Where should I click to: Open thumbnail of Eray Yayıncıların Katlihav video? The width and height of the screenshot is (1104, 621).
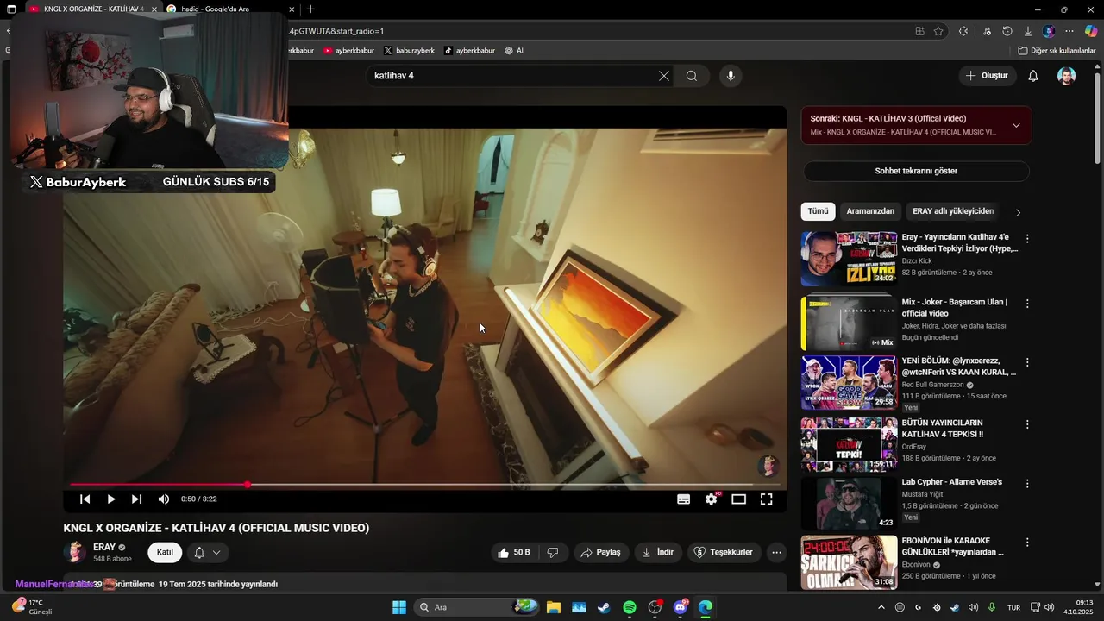tap(849, 258)
